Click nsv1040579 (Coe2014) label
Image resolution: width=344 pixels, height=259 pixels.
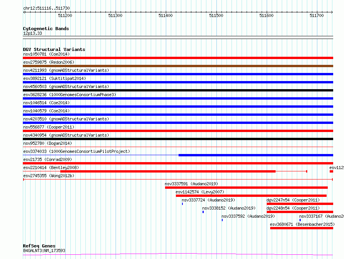pos(46,111)
